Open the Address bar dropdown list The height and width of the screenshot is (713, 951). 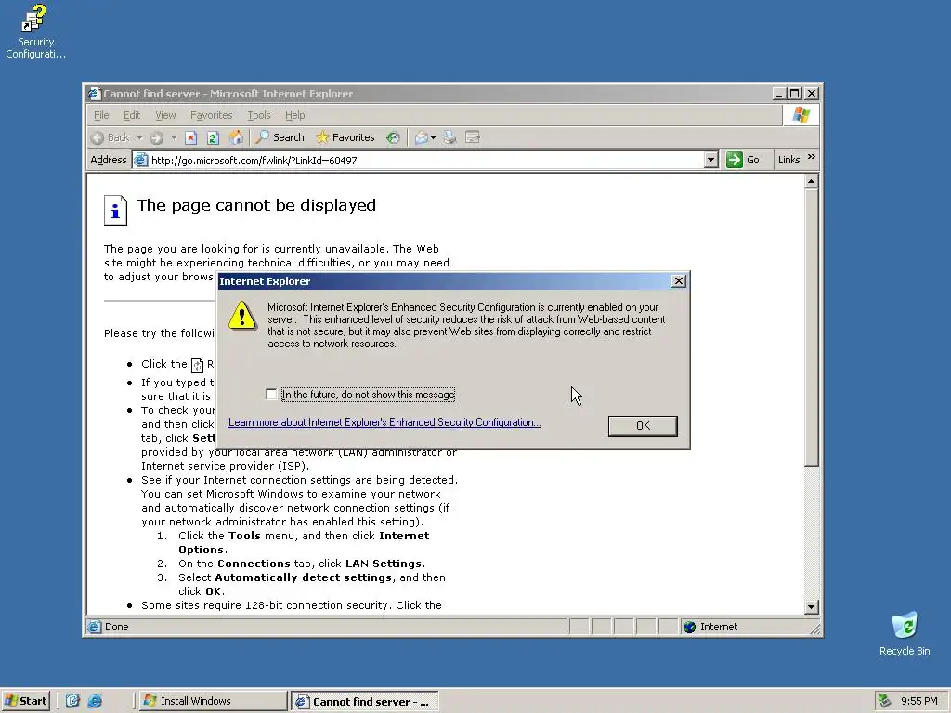point(711,160)
